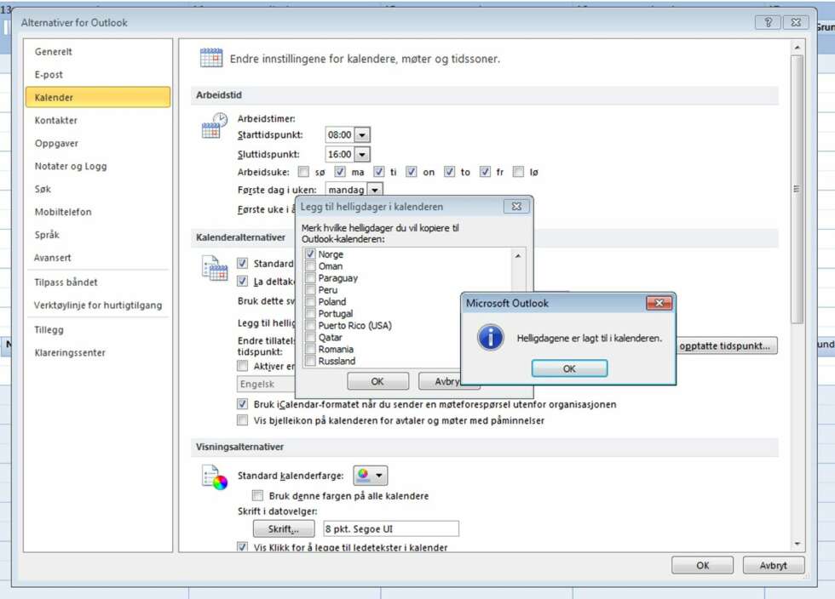Close the Legg til helligdager dialog
The image size is (835, 599).
tap(516, 207)
